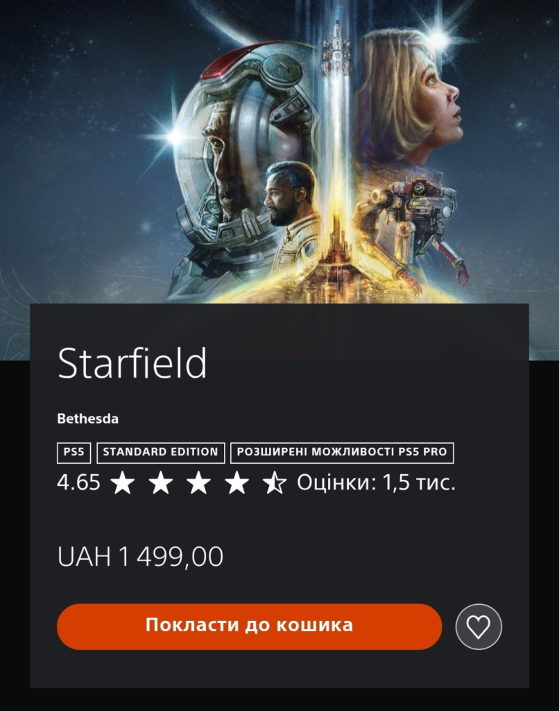
Task: Click the STANDARD EDITION tag
Action: point(161,453)
